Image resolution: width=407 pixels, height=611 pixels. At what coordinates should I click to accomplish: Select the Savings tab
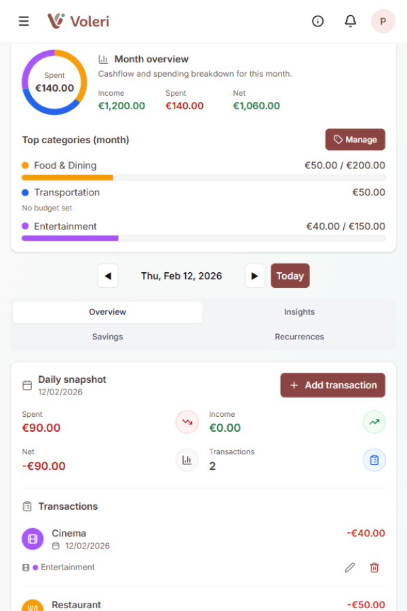tap(107, 336)
